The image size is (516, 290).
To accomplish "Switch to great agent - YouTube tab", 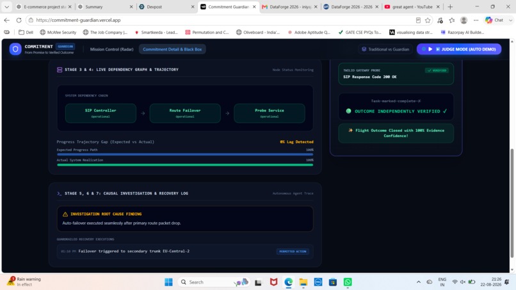I will click(412, 6).
